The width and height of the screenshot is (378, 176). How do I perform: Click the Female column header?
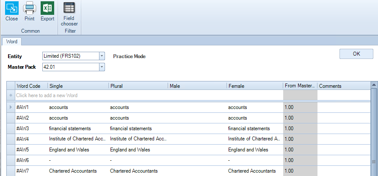[255, 86]
